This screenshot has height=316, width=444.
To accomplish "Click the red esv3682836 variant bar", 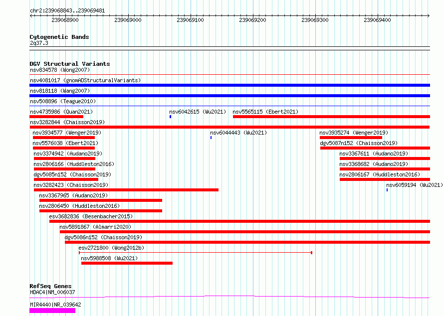I will click(239, 221).
